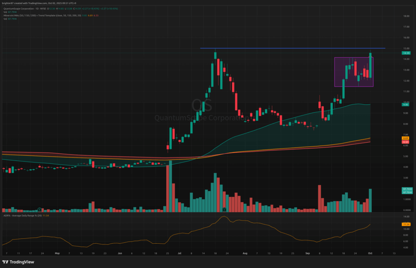Click the Oct label on the time axis
416x268 pixels.
click(x=370, y=252)
